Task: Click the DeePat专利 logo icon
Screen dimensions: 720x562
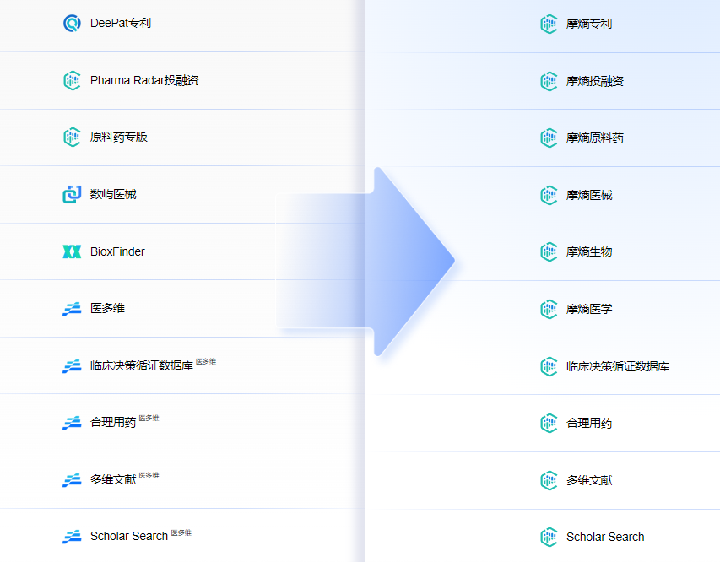Action: pos(72,23)
